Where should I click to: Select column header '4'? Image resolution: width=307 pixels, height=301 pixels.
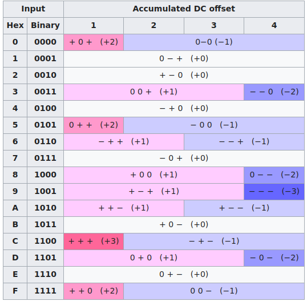pyautogui.click(x=274, y=26)
